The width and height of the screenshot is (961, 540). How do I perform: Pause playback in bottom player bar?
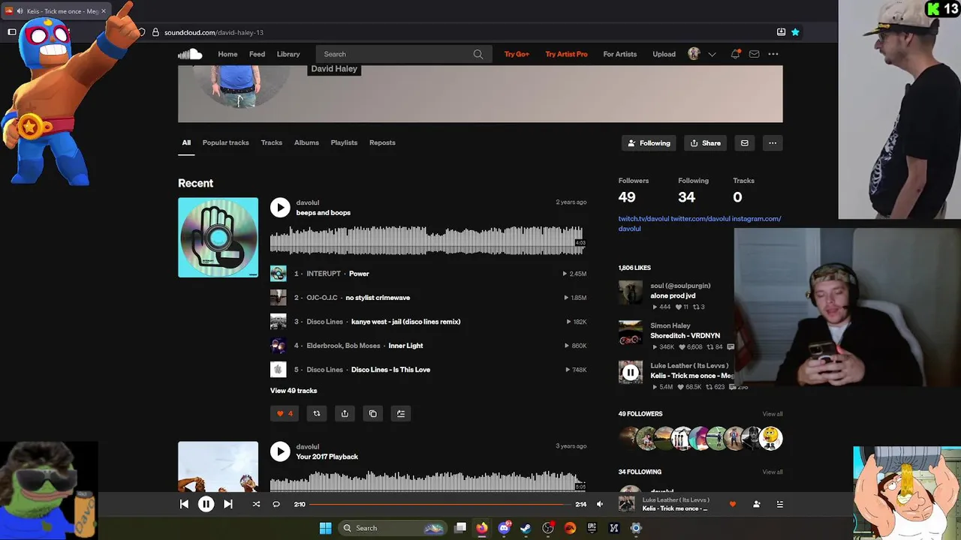pyautogui.click(x=206, y=504)
